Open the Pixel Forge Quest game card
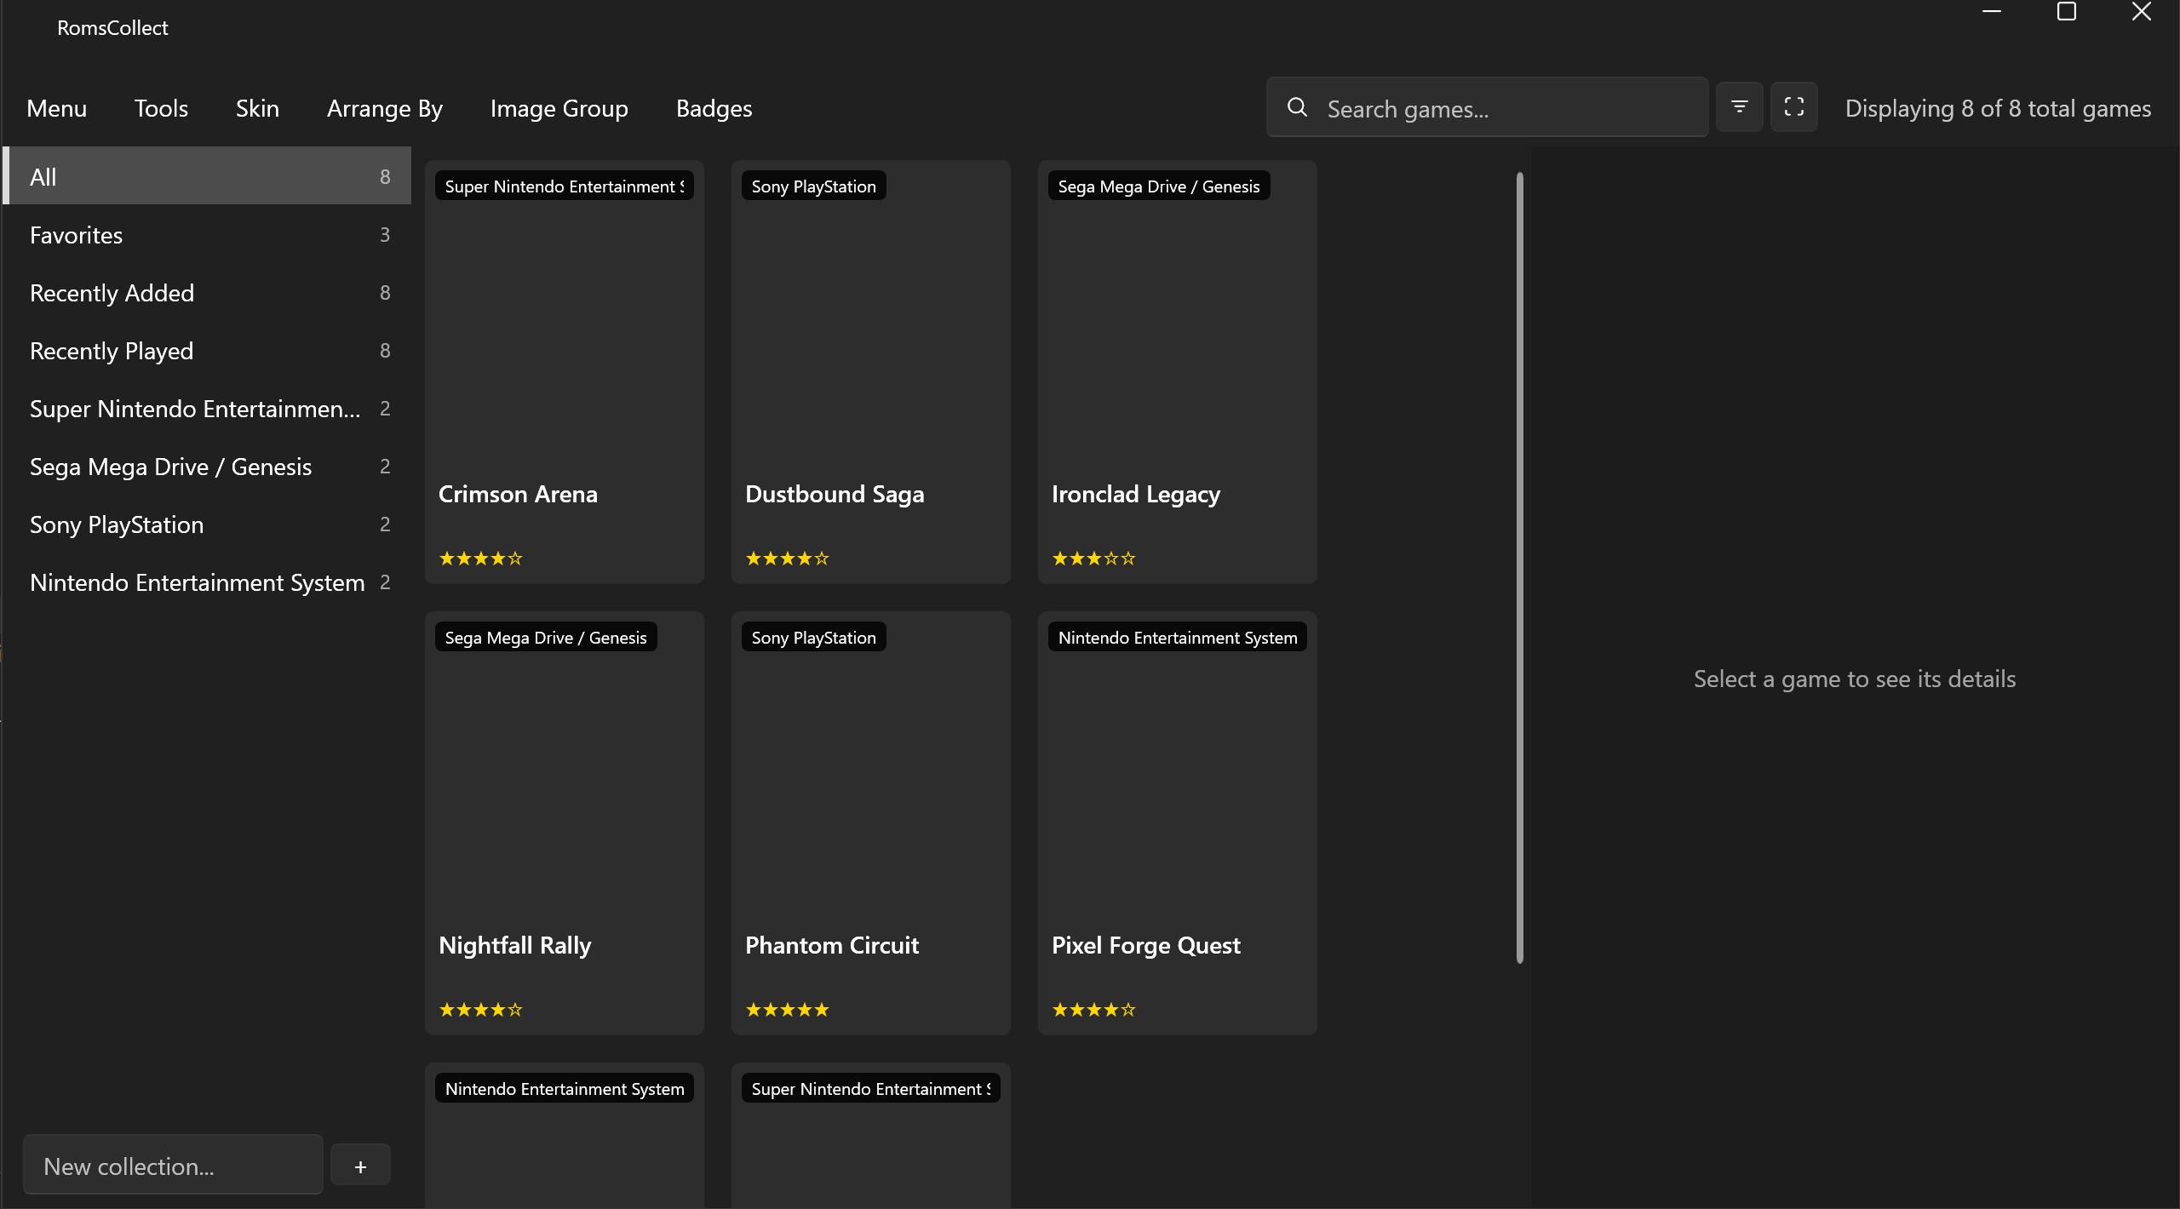This screenshot has height=1209, width=2180. click(x=1178, y=823)
